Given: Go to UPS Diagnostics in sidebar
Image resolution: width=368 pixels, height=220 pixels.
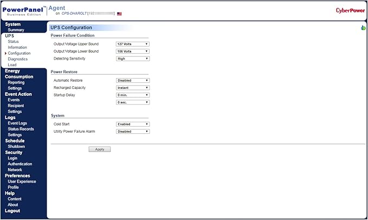Looking at the screenshot, I should (17, 59).
